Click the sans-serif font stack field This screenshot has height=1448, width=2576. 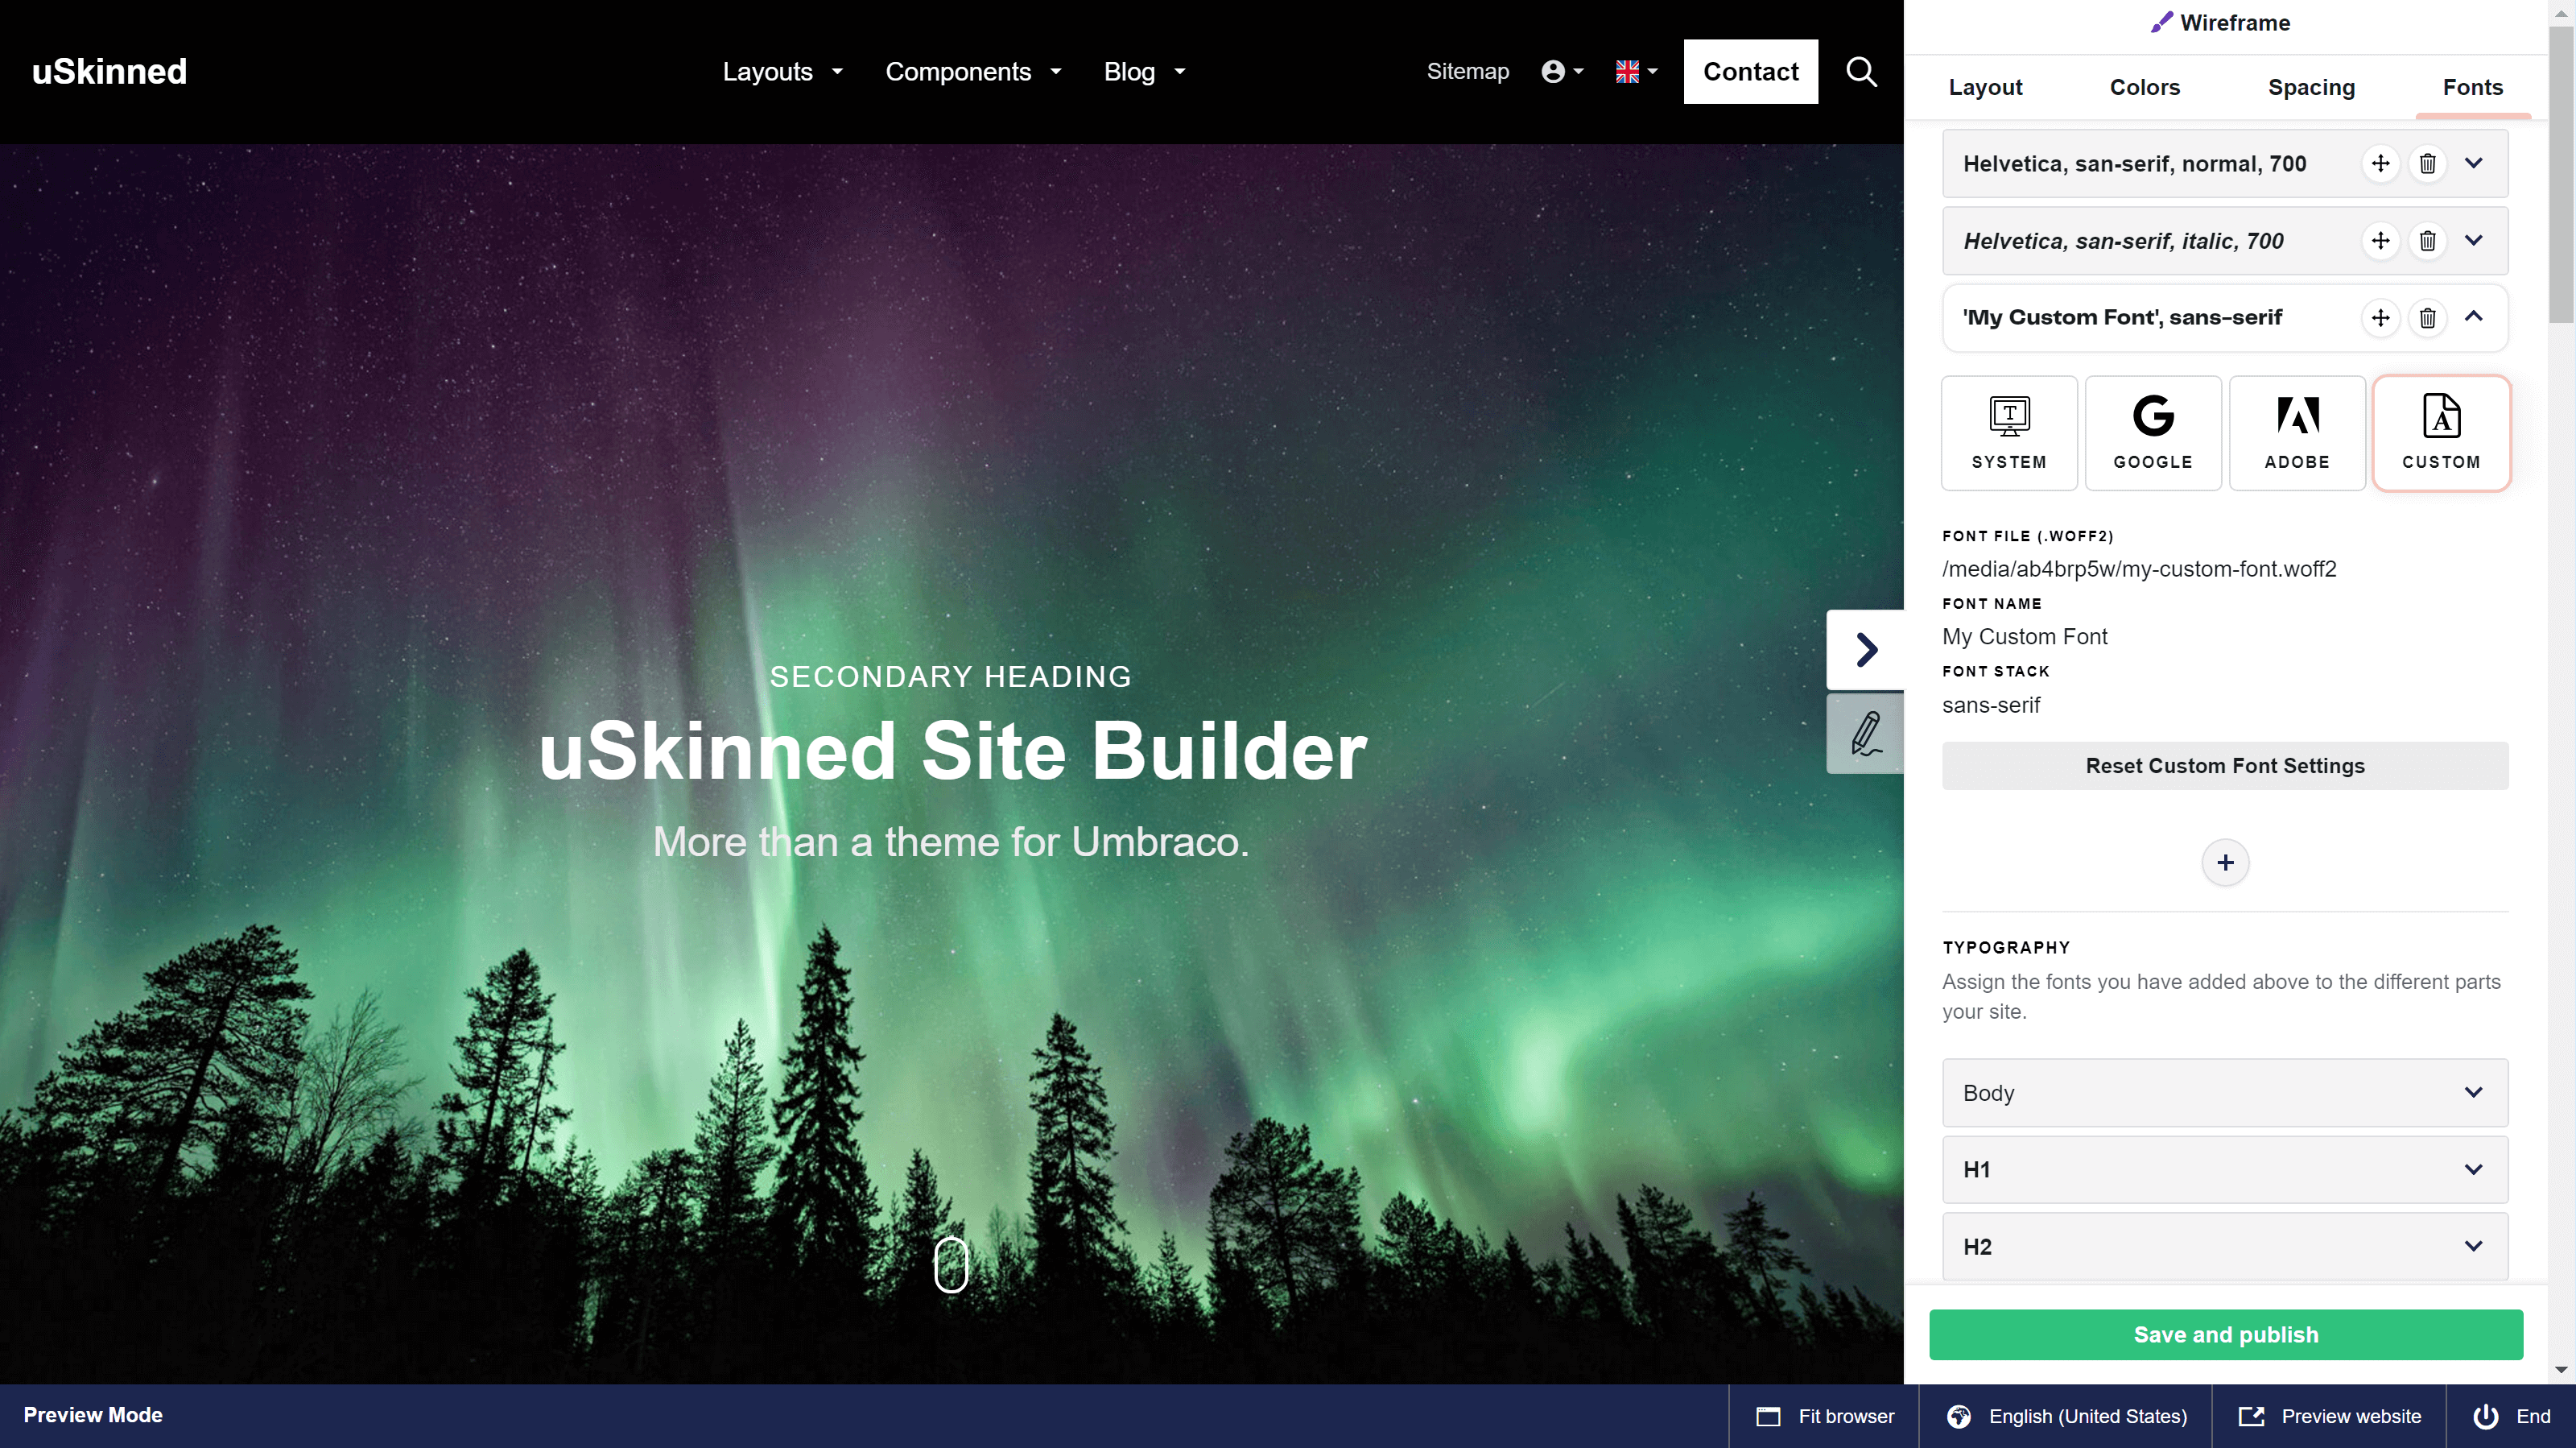click(x=1991, y=705)
